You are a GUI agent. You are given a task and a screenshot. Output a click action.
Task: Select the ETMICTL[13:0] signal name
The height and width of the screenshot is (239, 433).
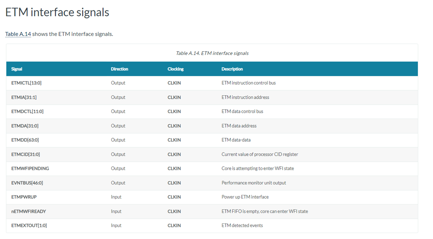(x=26, y=83)
